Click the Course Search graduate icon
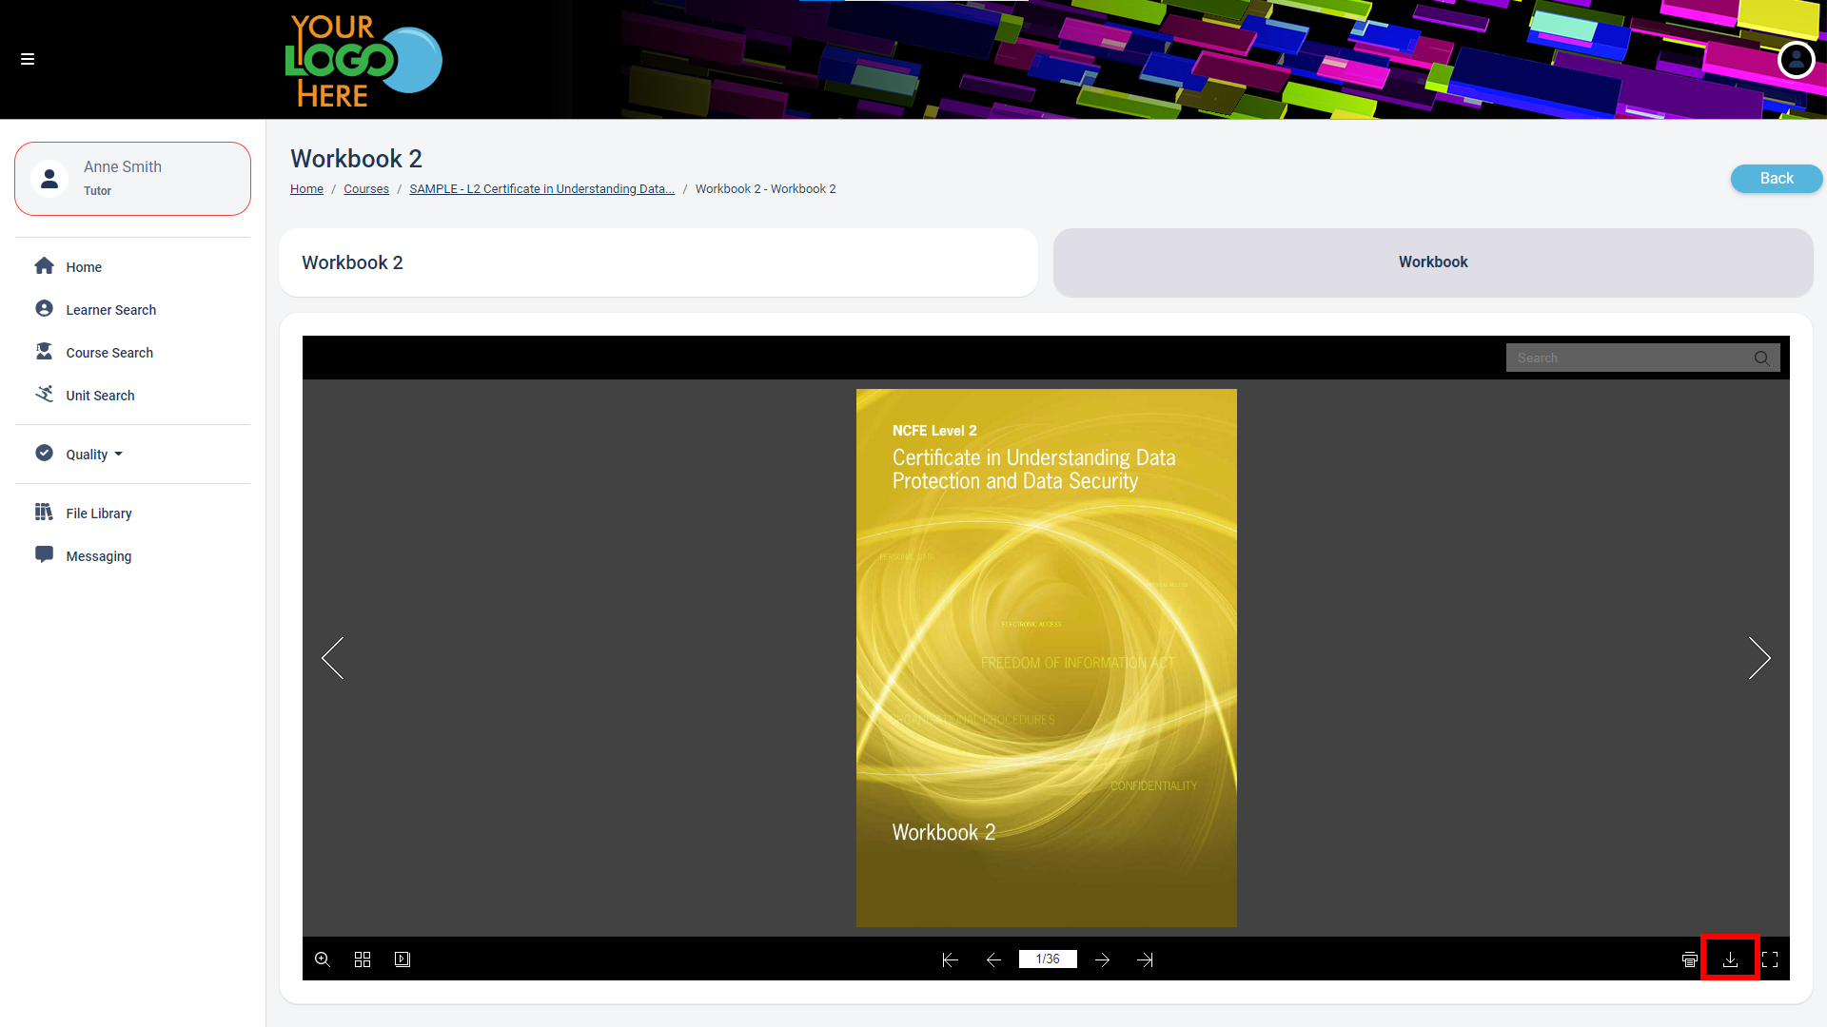Image resolution: width=1827 pixels, height=1027 pixels. [44, 351]
